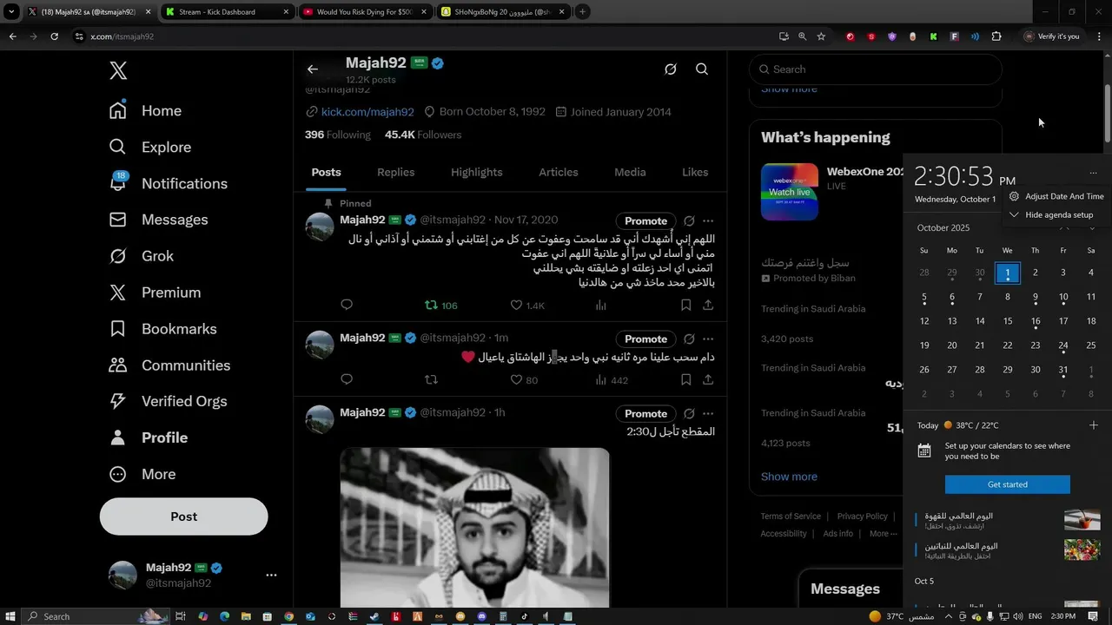Click the back arrow beside Majah92 header

click(313, 69)
